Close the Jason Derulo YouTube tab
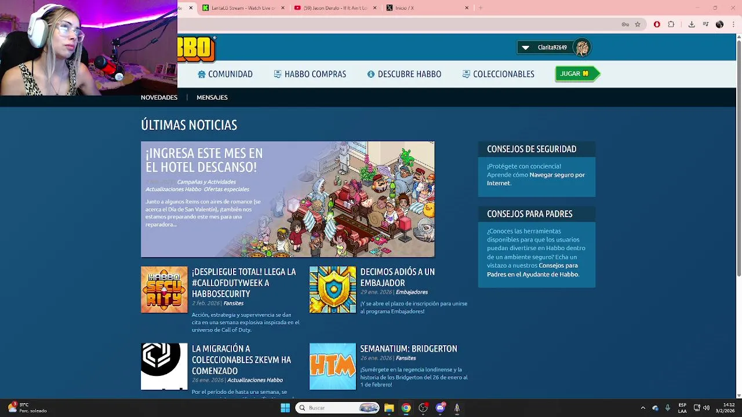742x417 pixels. 374,8
